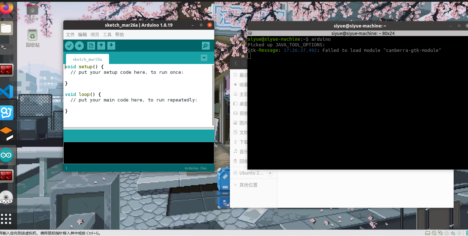Click back arrow in the file manager
This screenshot has height=236, width=468.
236,63
